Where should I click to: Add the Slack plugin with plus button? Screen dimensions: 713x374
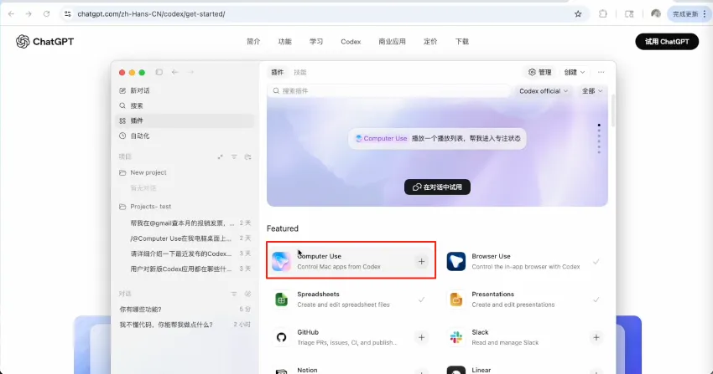click(x=596, y=337)
